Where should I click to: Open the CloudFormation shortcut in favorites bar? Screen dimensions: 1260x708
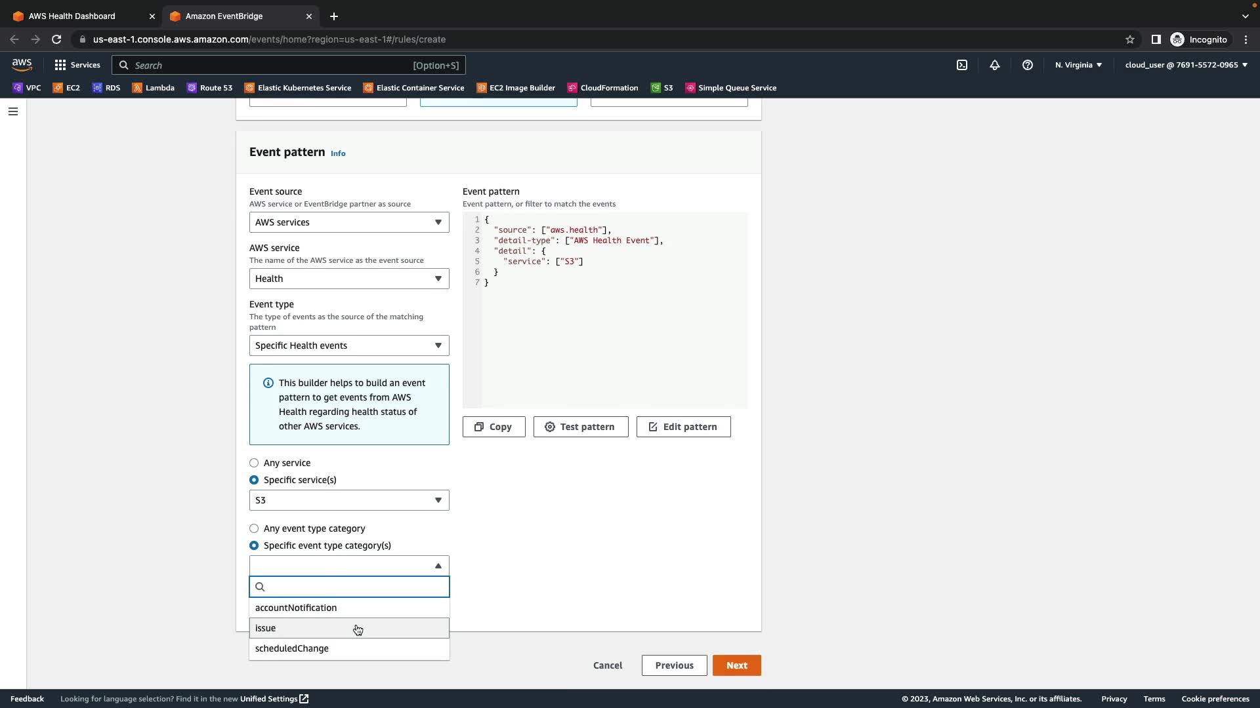(602, 88)
